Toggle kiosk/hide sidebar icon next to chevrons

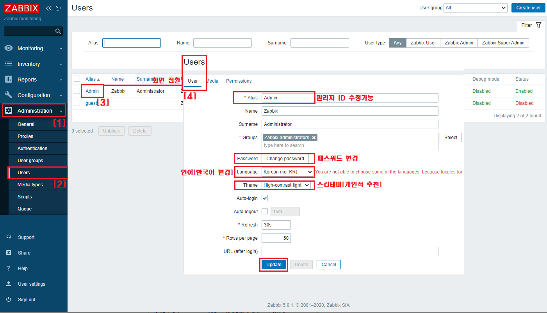pos(58,8)
